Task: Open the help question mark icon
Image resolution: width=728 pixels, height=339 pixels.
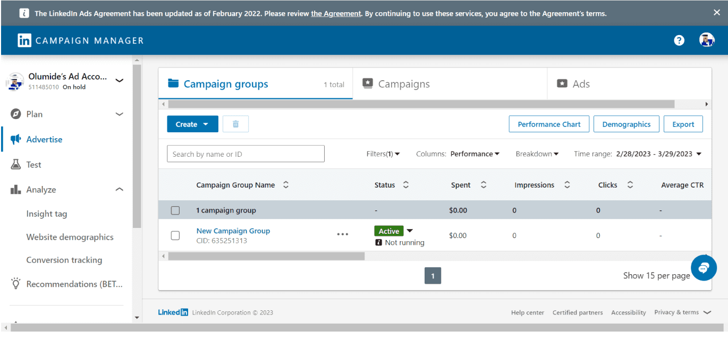Action: 679,40
